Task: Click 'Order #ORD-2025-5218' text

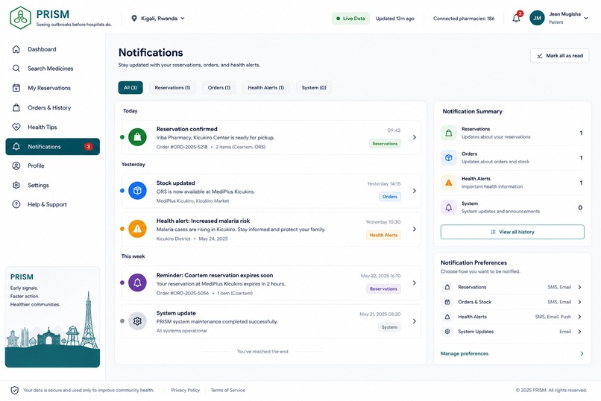Action: coord(182,147)
